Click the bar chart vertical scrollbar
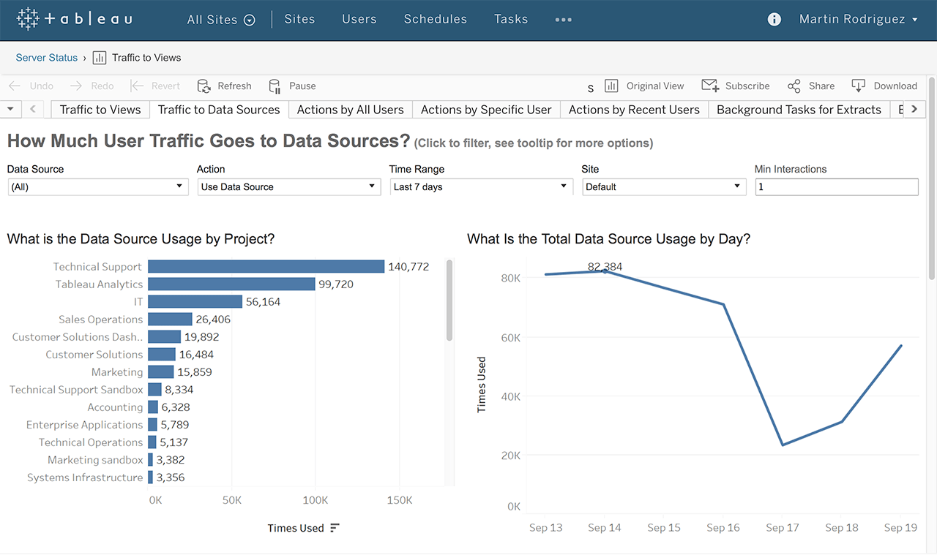937x555 pixels. 449,301
